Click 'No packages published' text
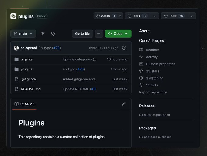The image size is (207, 156). point(155,137)
